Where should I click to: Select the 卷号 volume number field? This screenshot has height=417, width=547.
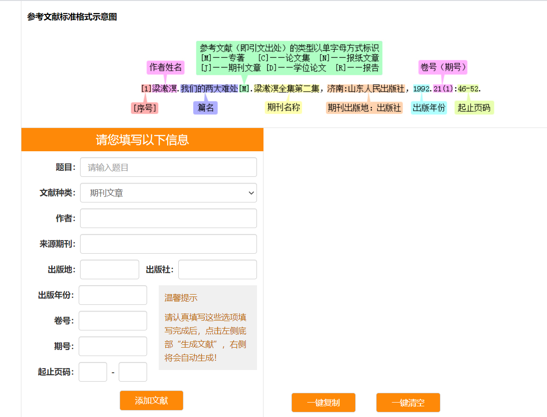pos(112,320)
